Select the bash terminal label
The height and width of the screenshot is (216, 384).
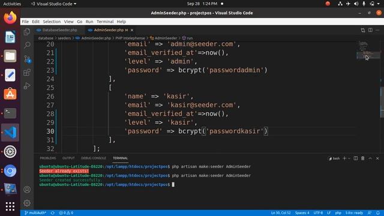(x=334, y=158)
